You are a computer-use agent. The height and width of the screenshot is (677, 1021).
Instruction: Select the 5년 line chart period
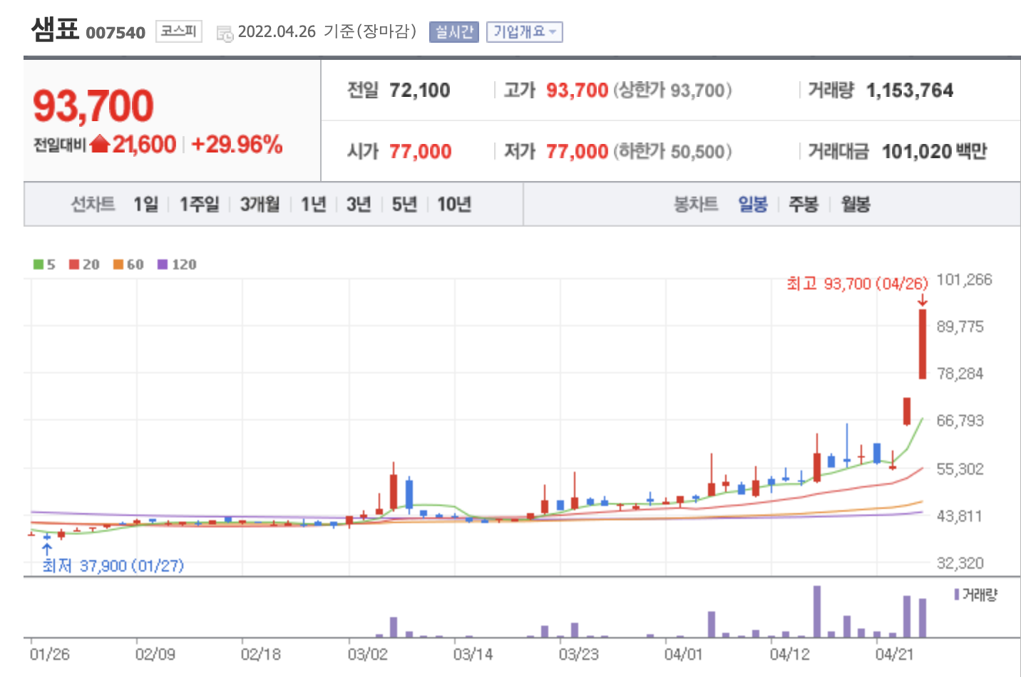click(x=404, y=205)
